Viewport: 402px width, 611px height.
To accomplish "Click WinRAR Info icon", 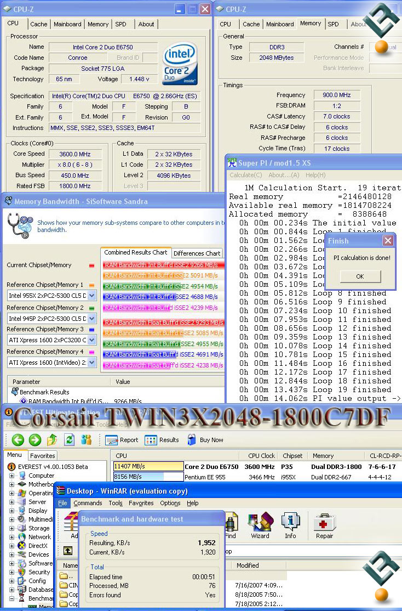I will 290,526.
